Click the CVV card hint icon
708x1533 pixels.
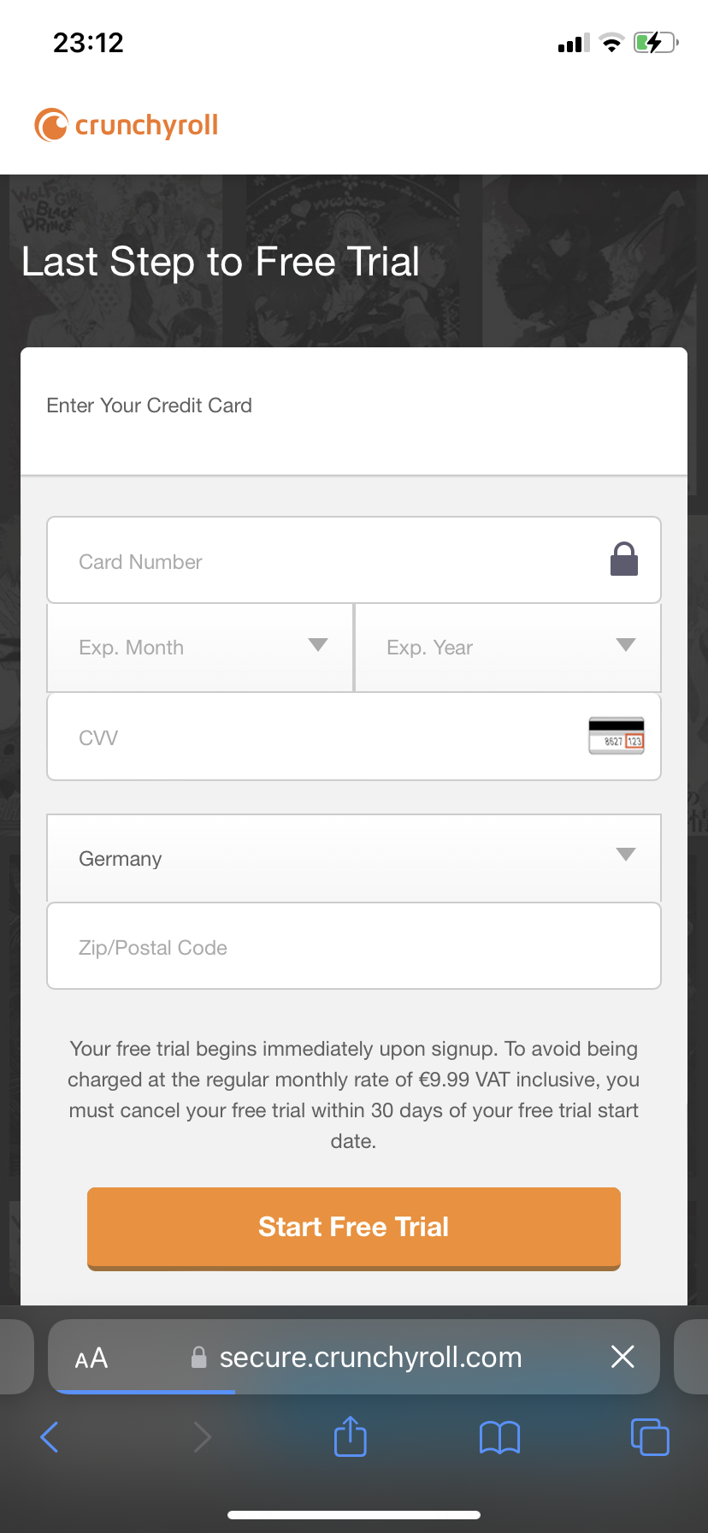click(616, 736)
